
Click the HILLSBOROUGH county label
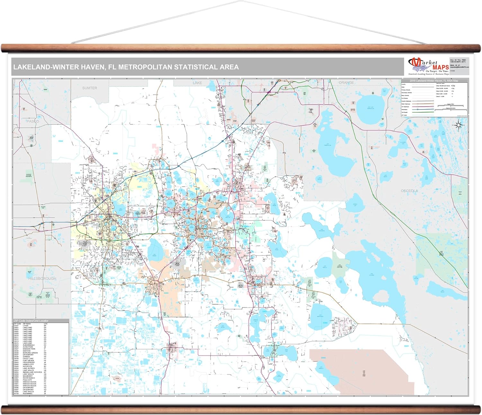pyautogui.click(x=42, y=279)
